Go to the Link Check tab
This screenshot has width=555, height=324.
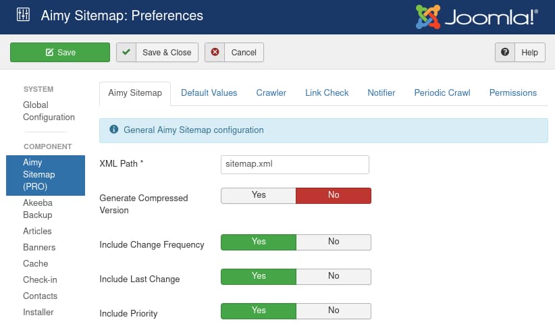coord(327,92)
